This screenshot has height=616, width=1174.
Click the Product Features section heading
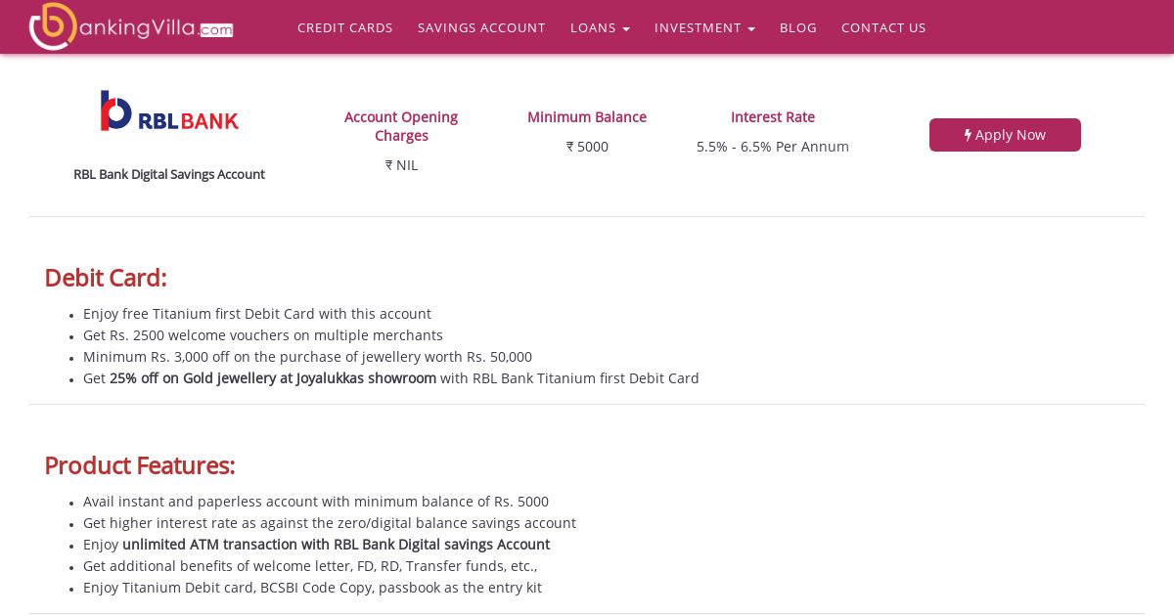point(140,465)
